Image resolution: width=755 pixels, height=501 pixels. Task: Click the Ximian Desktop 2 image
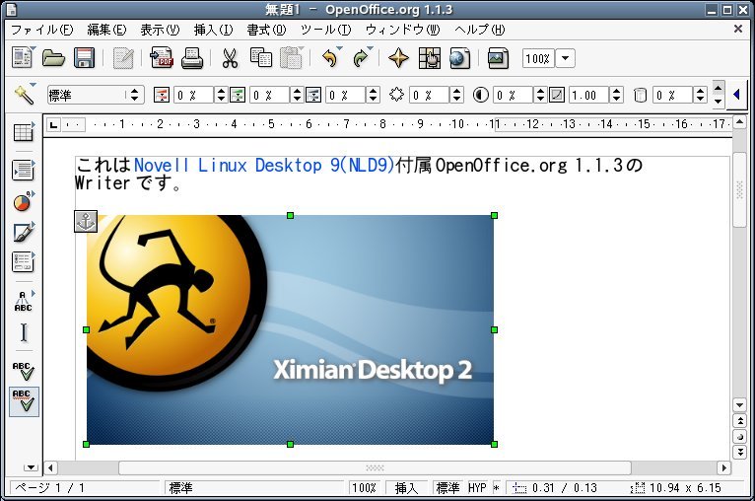point(290,330)
